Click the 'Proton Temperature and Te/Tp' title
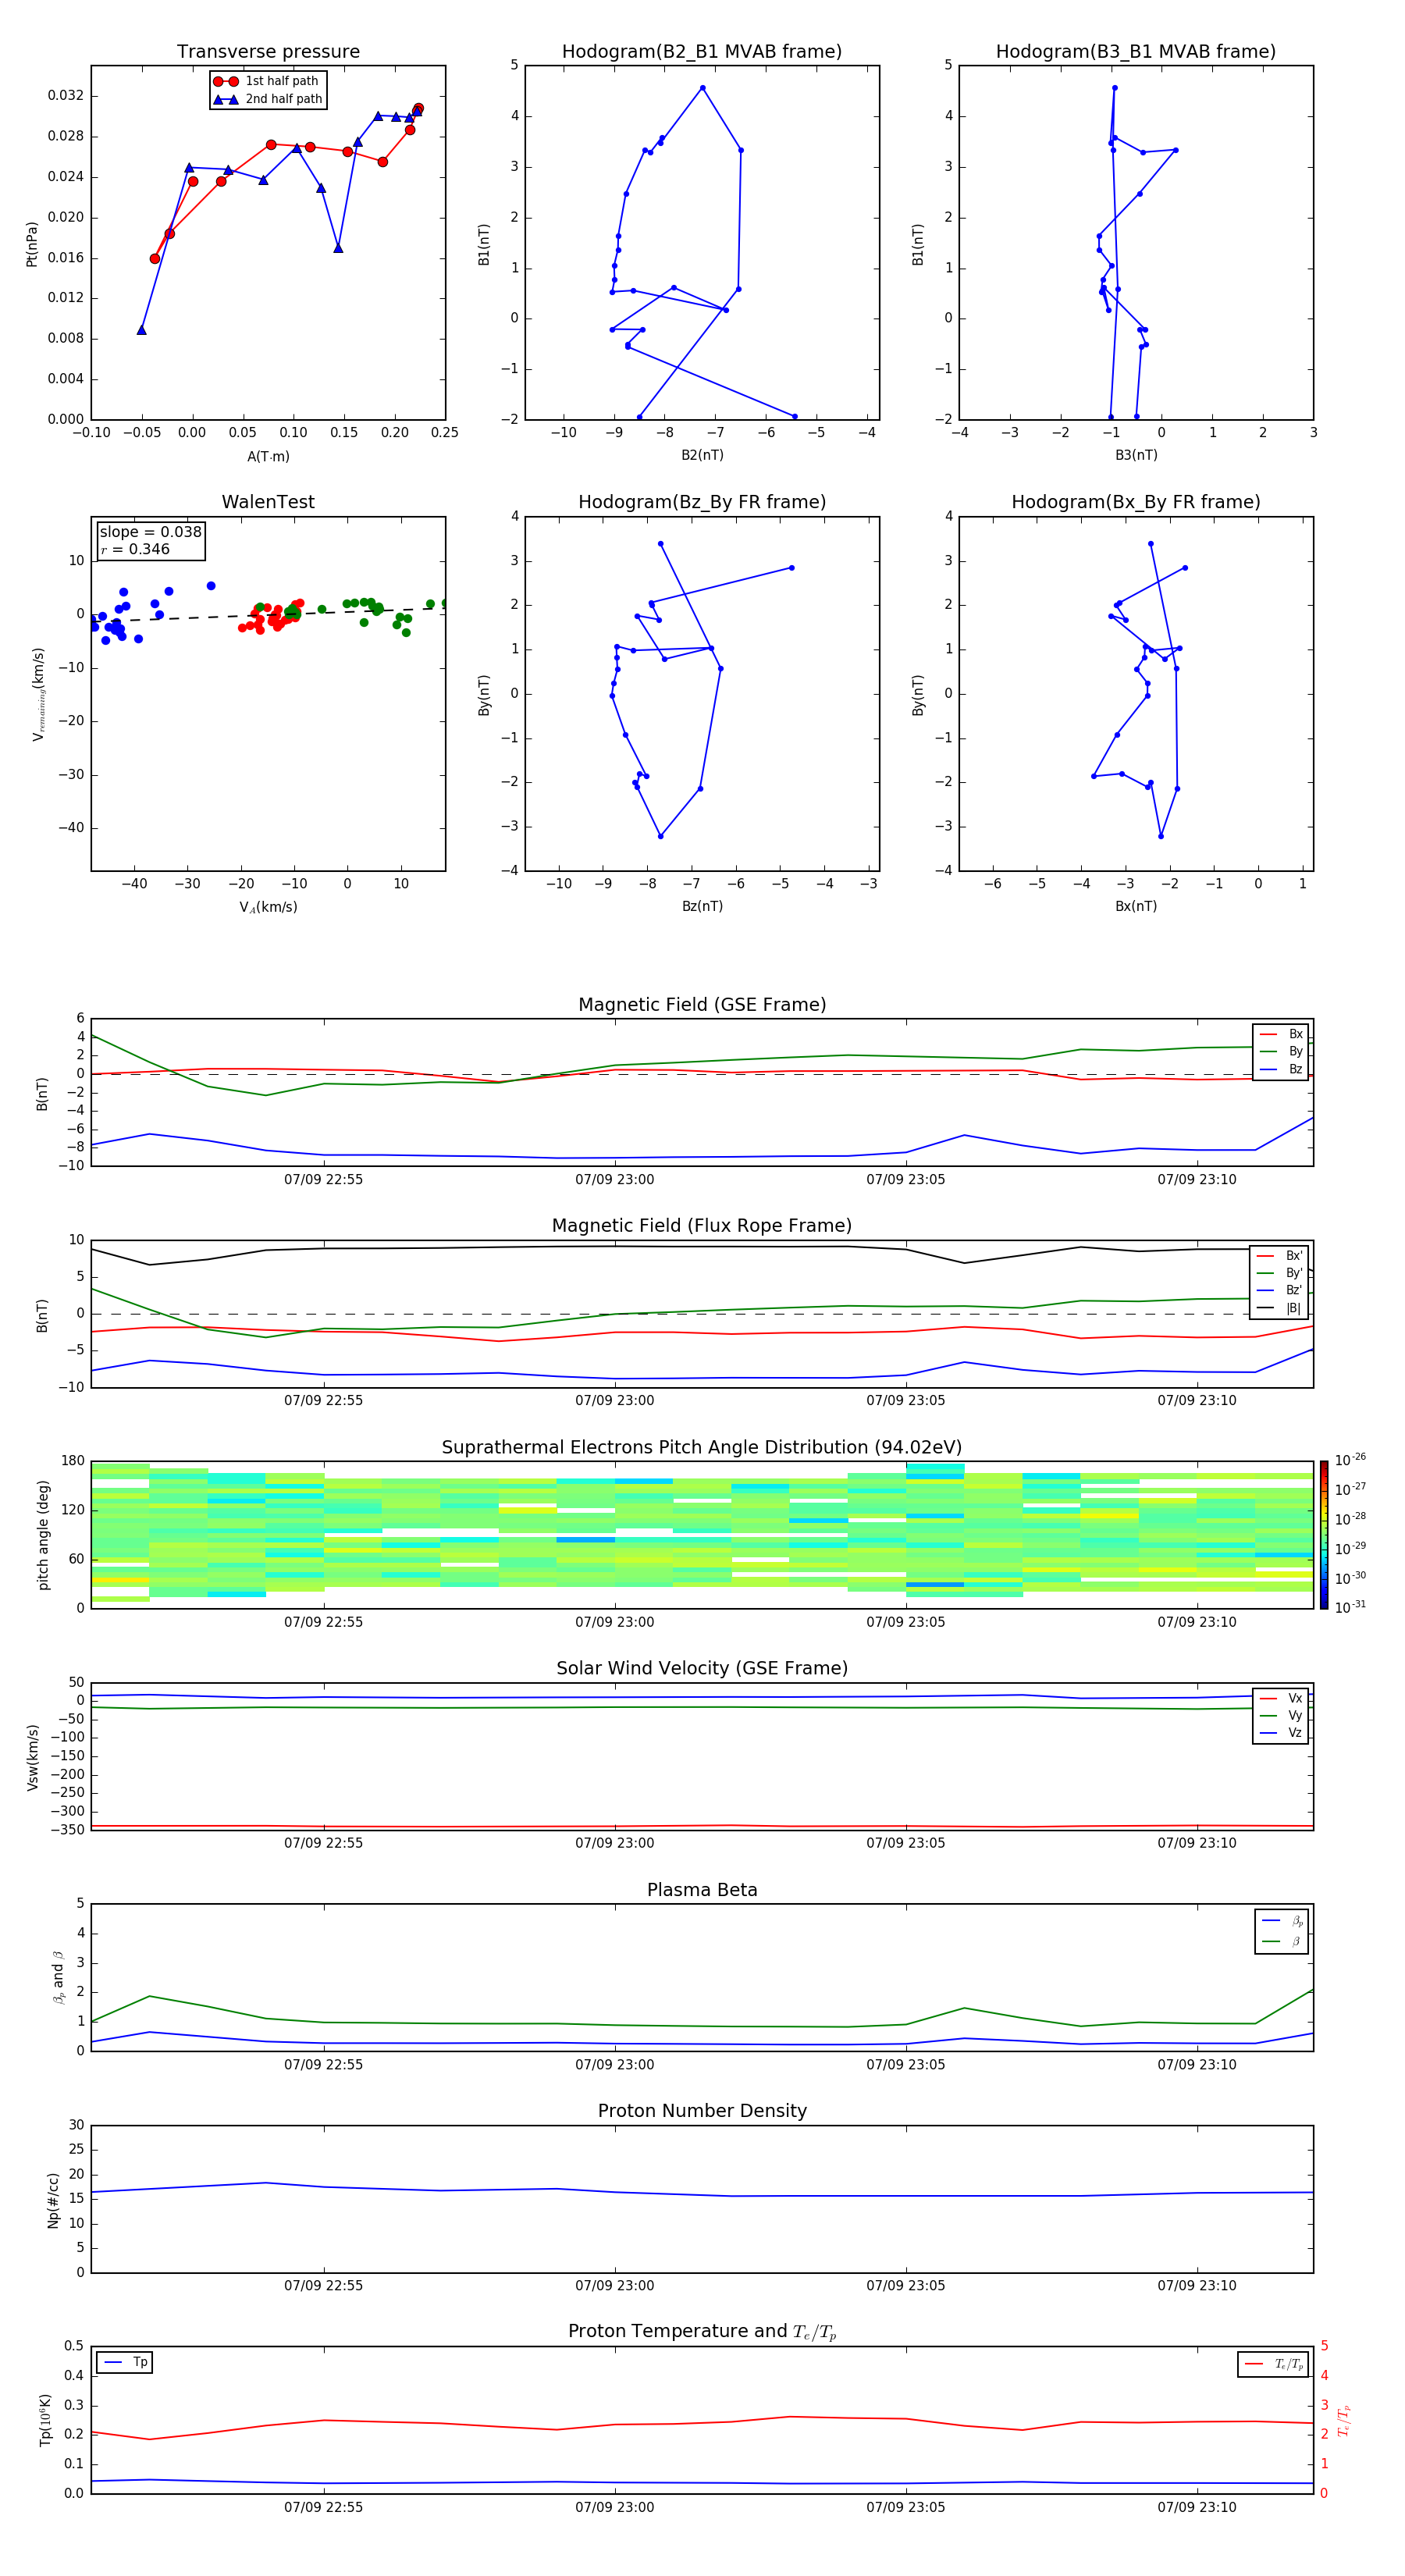This screenshot has height=2576, width=1405. pos(702,2332)
